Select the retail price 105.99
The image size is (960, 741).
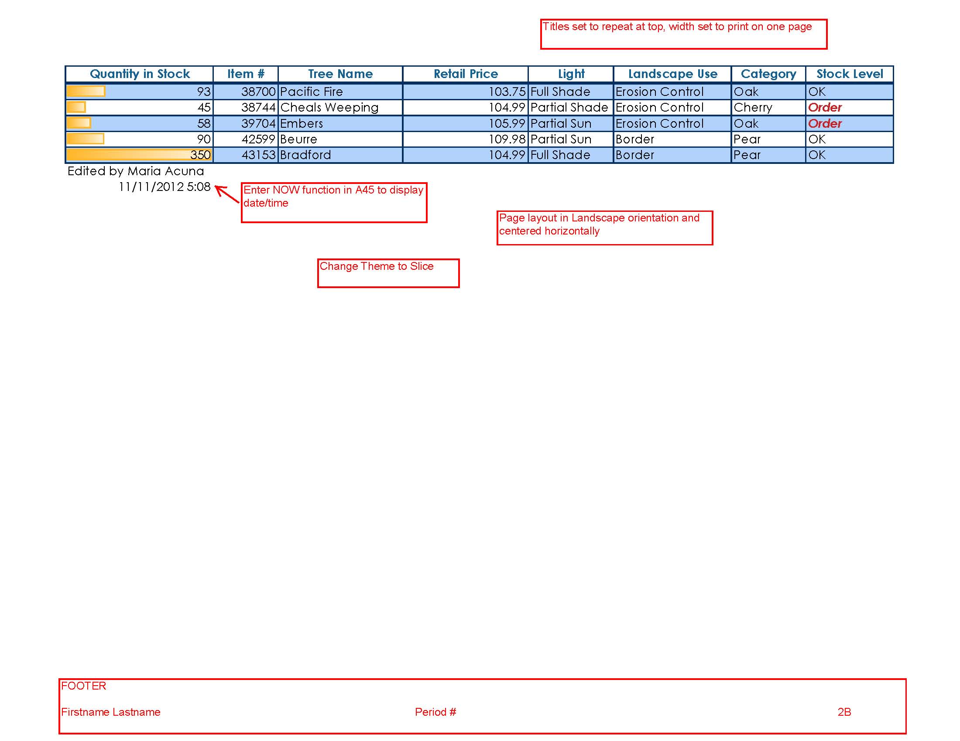click(466, 123)
